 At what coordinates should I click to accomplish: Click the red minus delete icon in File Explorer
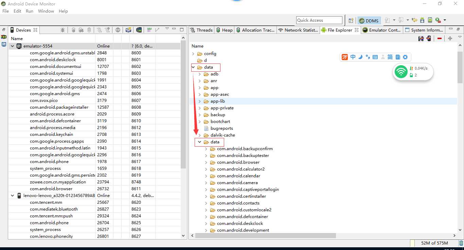pyautogui.click(x=440, y=38)
